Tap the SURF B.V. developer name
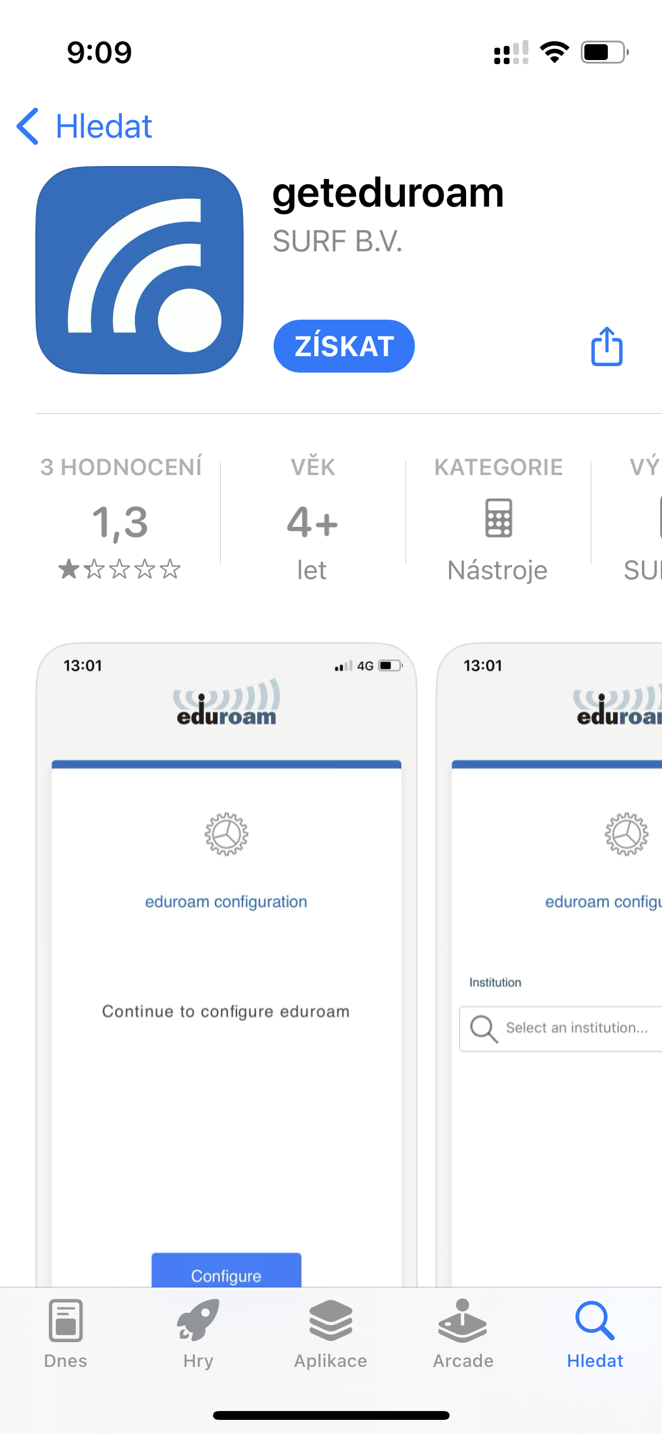662x1434 pixels. [x=338, y=241]
